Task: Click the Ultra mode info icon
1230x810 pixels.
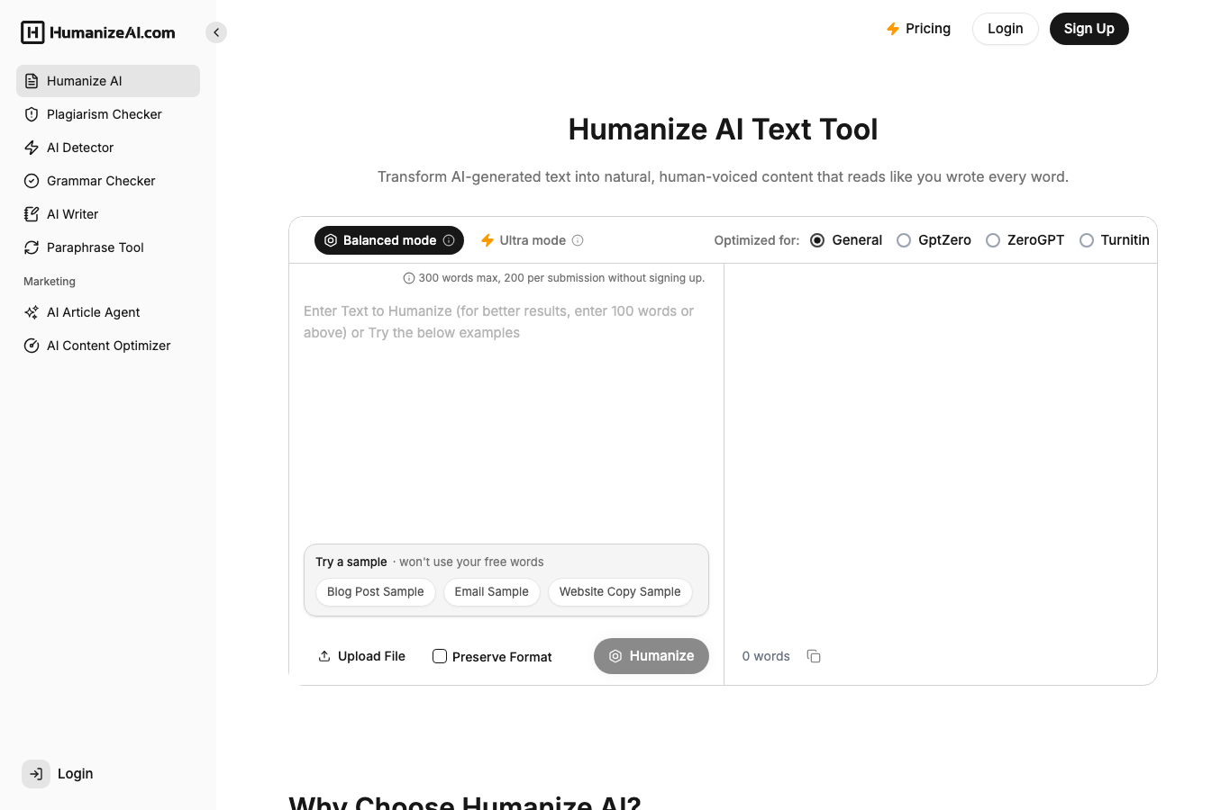Action: [x=578, y=240]
